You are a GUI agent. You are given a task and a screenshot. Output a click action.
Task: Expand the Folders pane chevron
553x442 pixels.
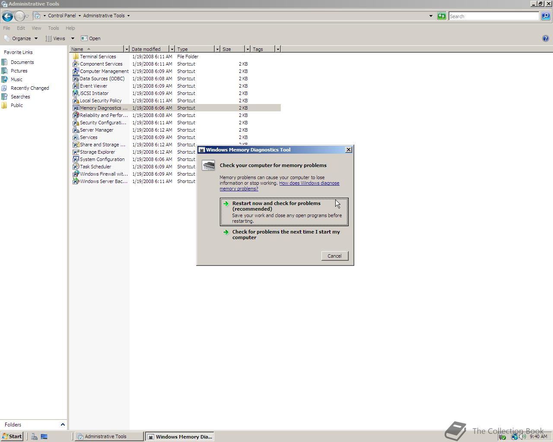tap(63, 425)
